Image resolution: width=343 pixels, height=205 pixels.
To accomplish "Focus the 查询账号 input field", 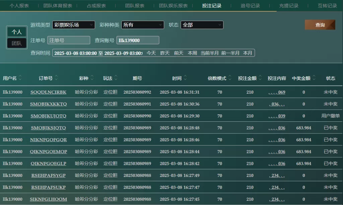I will [138, 40].
